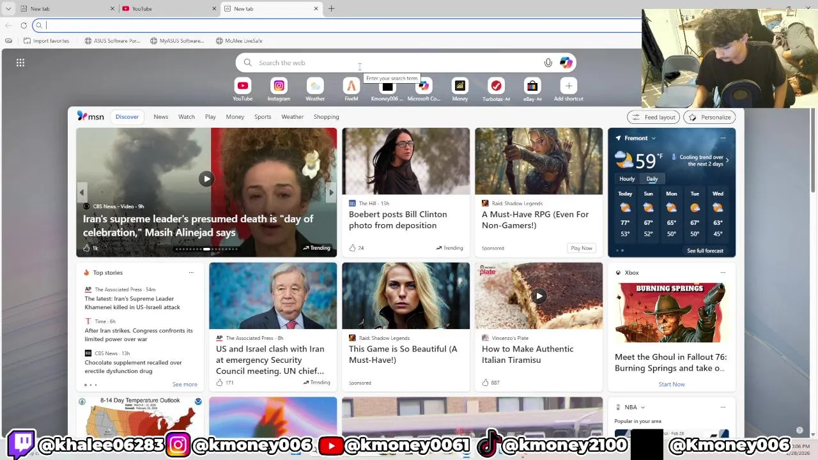Switch weather forecast to Hourly

(627, 179)
